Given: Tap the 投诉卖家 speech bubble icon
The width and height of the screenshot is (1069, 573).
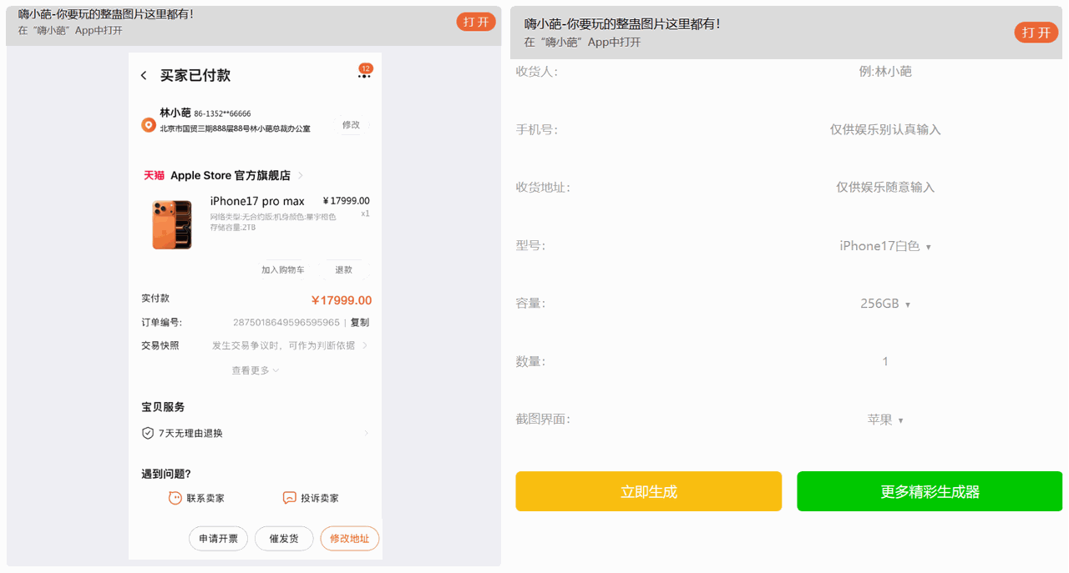Looking at the screenshot, I should 290,498.
